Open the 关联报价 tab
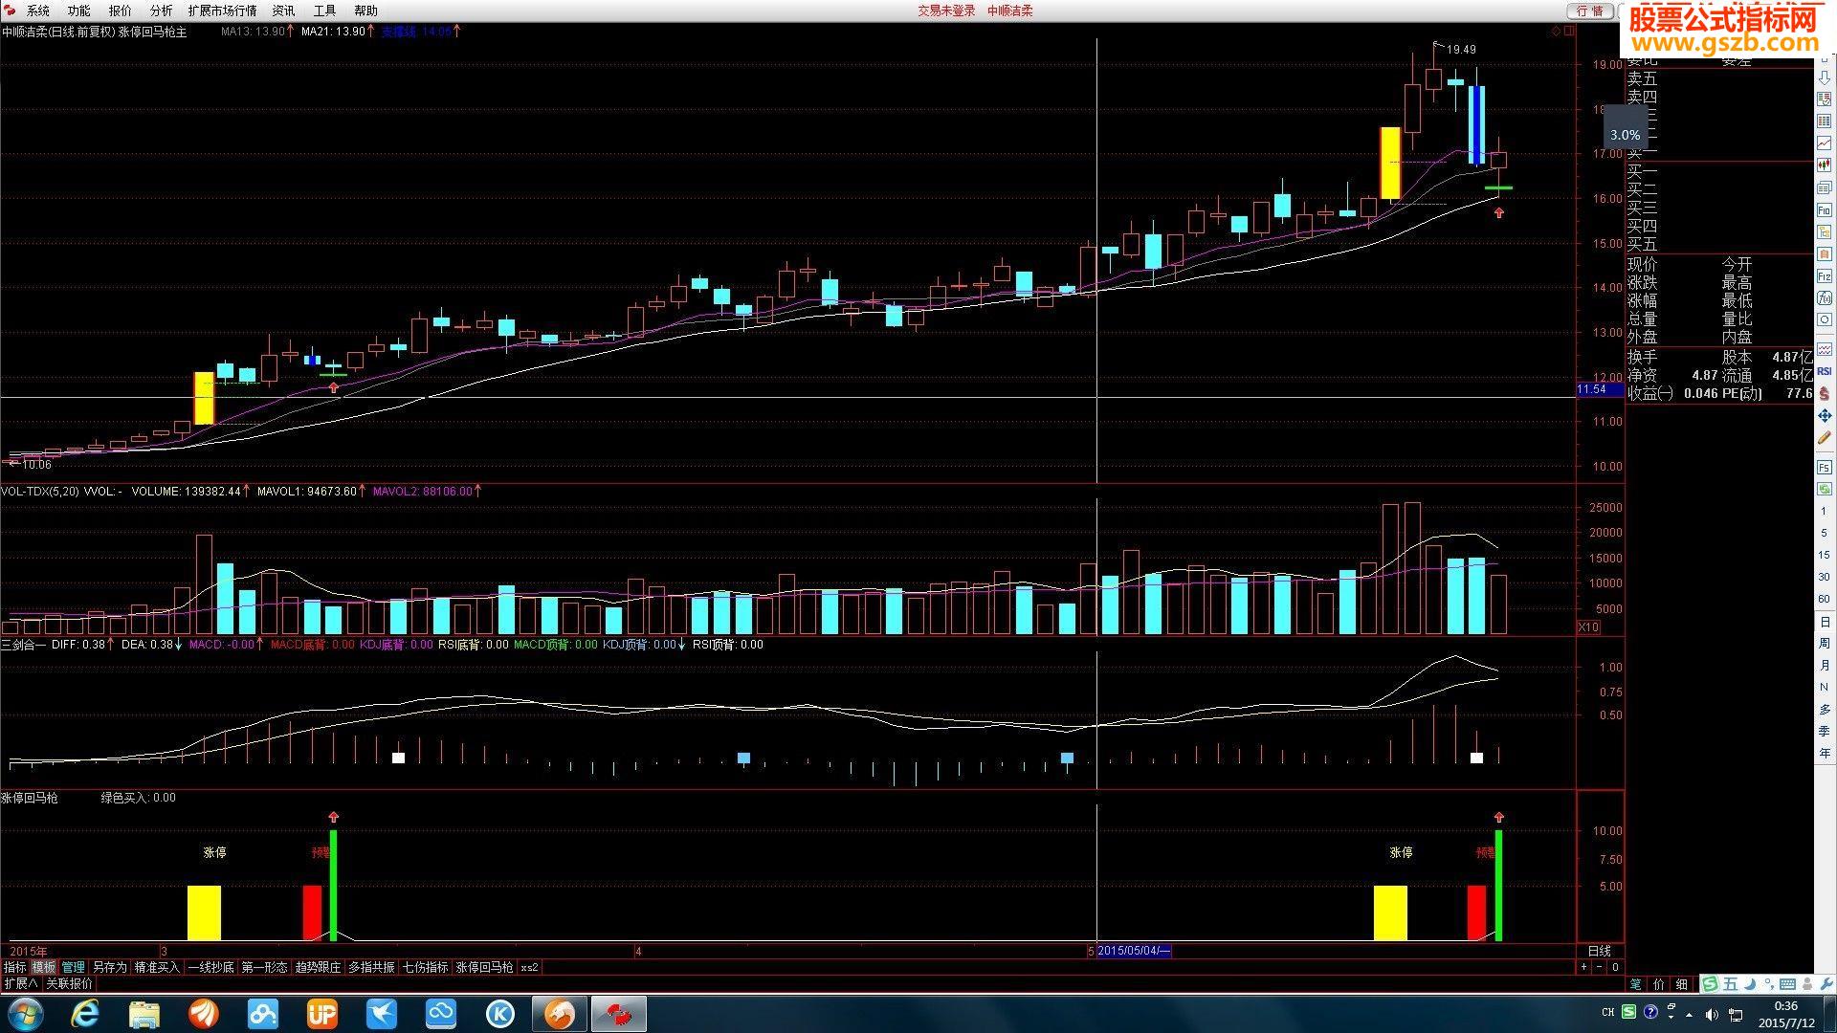This screenshot has height=1033, width=1837. tap(70, 983)
